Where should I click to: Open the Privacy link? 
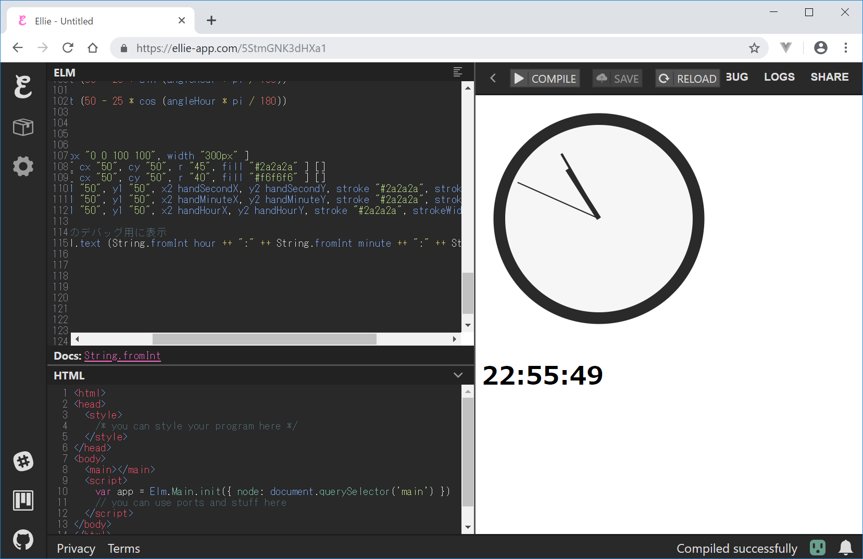pyautogui.click(x=76, y=549)
